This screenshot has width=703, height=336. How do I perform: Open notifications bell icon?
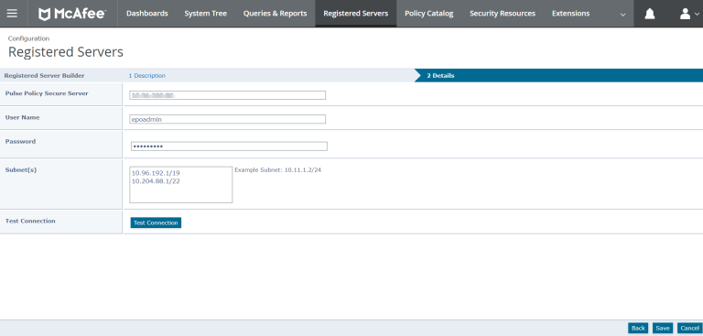pos(649,14)
